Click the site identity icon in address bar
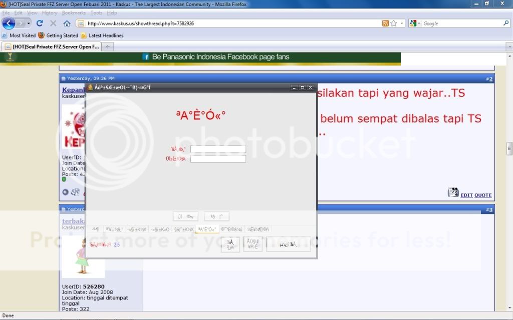Viewport: 513px width, 320px height. pyautogui.click(x=81, y=23)
